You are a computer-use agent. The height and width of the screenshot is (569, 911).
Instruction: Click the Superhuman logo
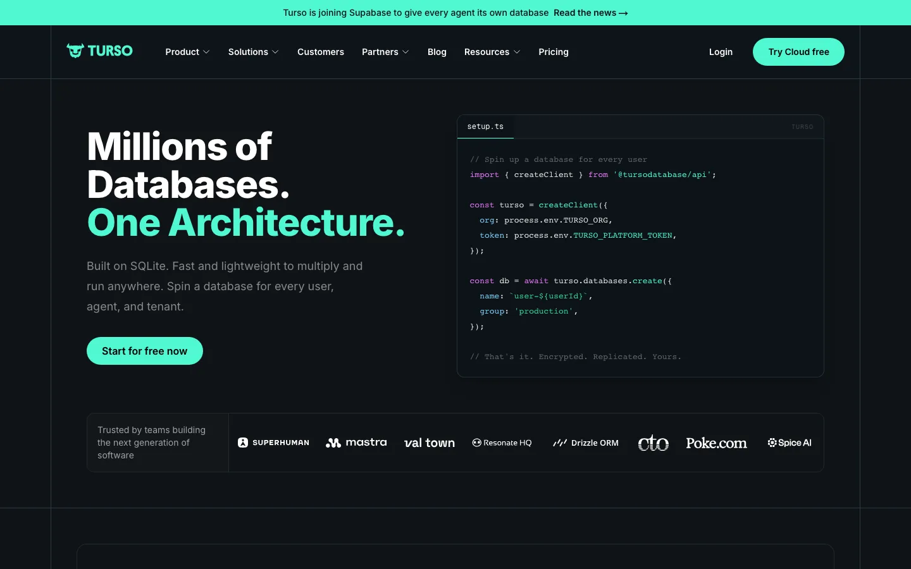[x=273, y=443]
